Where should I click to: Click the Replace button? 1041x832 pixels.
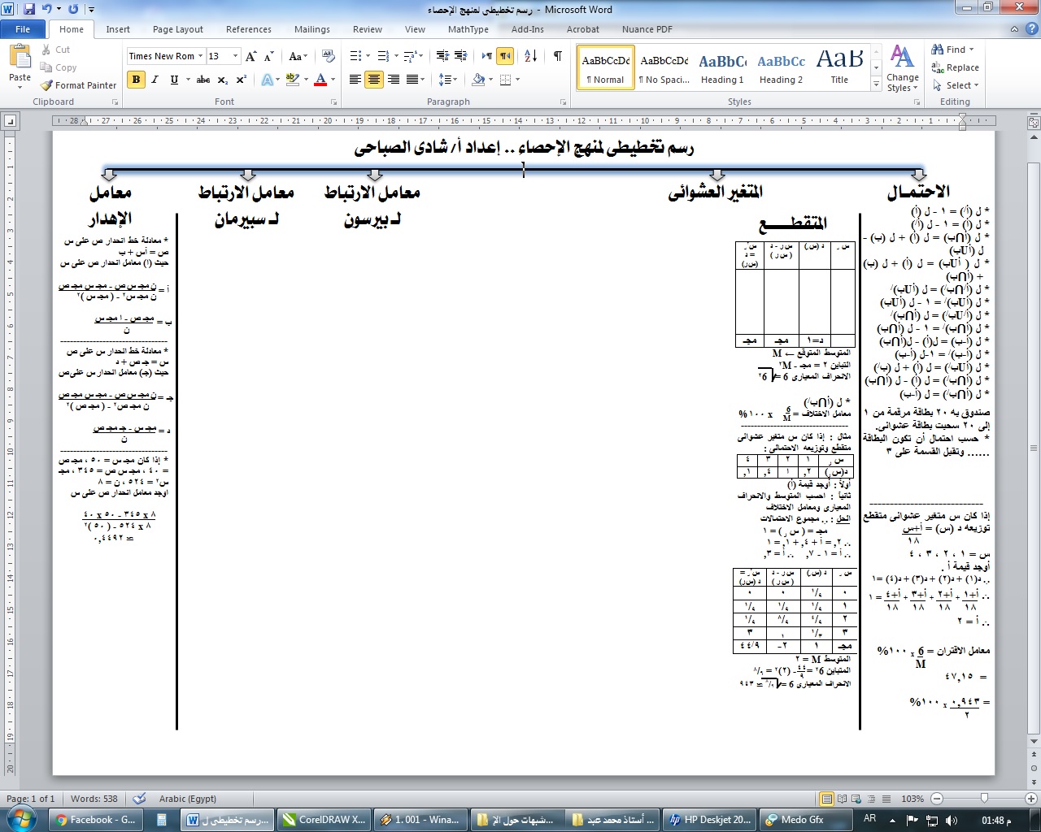pyautogui.click(x=956, y=67)
